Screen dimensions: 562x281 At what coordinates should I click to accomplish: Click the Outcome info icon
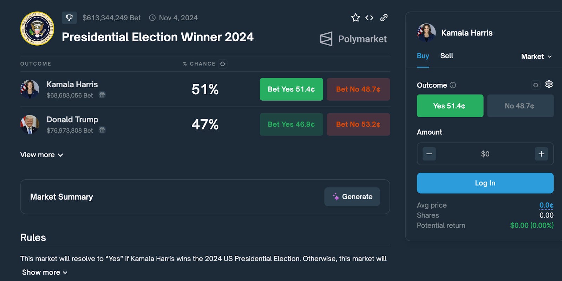(453, 85)
